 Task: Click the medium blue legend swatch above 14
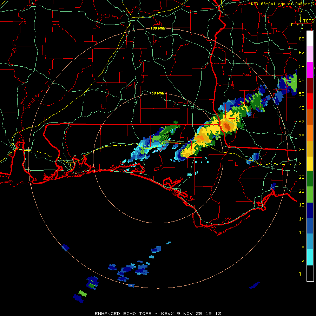(x=310, y=226)
